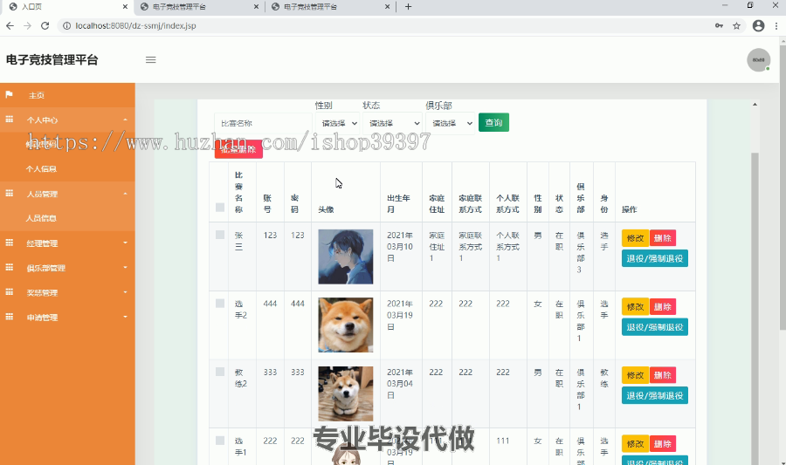Click 删除 for the 选手2 row
This screenshot has width=786, height=465.
click(x=663, y=307)
